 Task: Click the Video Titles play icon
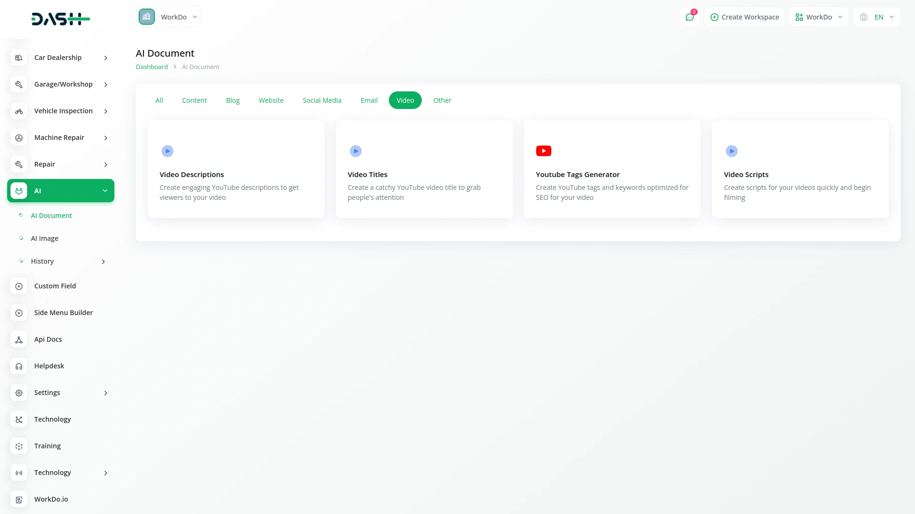[x=356, y=151]
